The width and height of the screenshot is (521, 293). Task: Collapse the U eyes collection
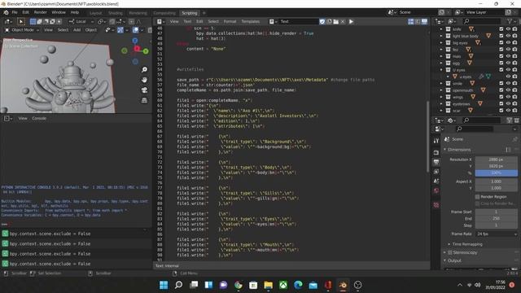(441, 70)
